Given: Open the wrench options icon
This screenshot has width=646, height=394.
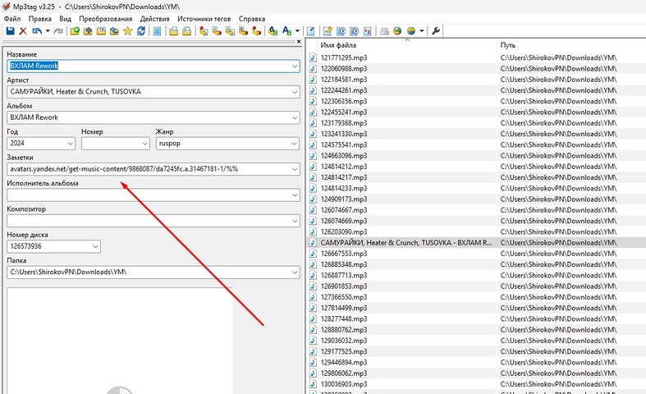Looking at the screenshot, I should pyautogui.click(x=435, y=31).
